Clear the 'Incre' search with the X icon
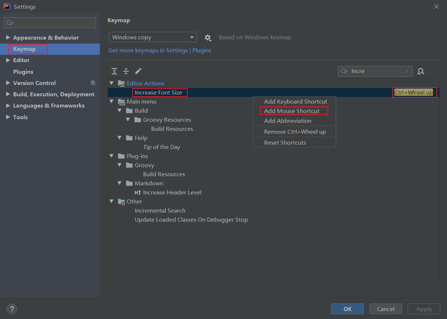This screenshot has width=447, height=319. [x=407, y=71]
